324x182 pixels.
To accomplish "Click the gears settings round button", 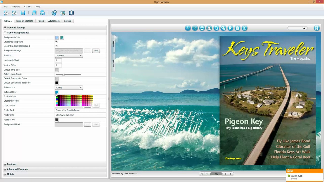I will [223, 28].
